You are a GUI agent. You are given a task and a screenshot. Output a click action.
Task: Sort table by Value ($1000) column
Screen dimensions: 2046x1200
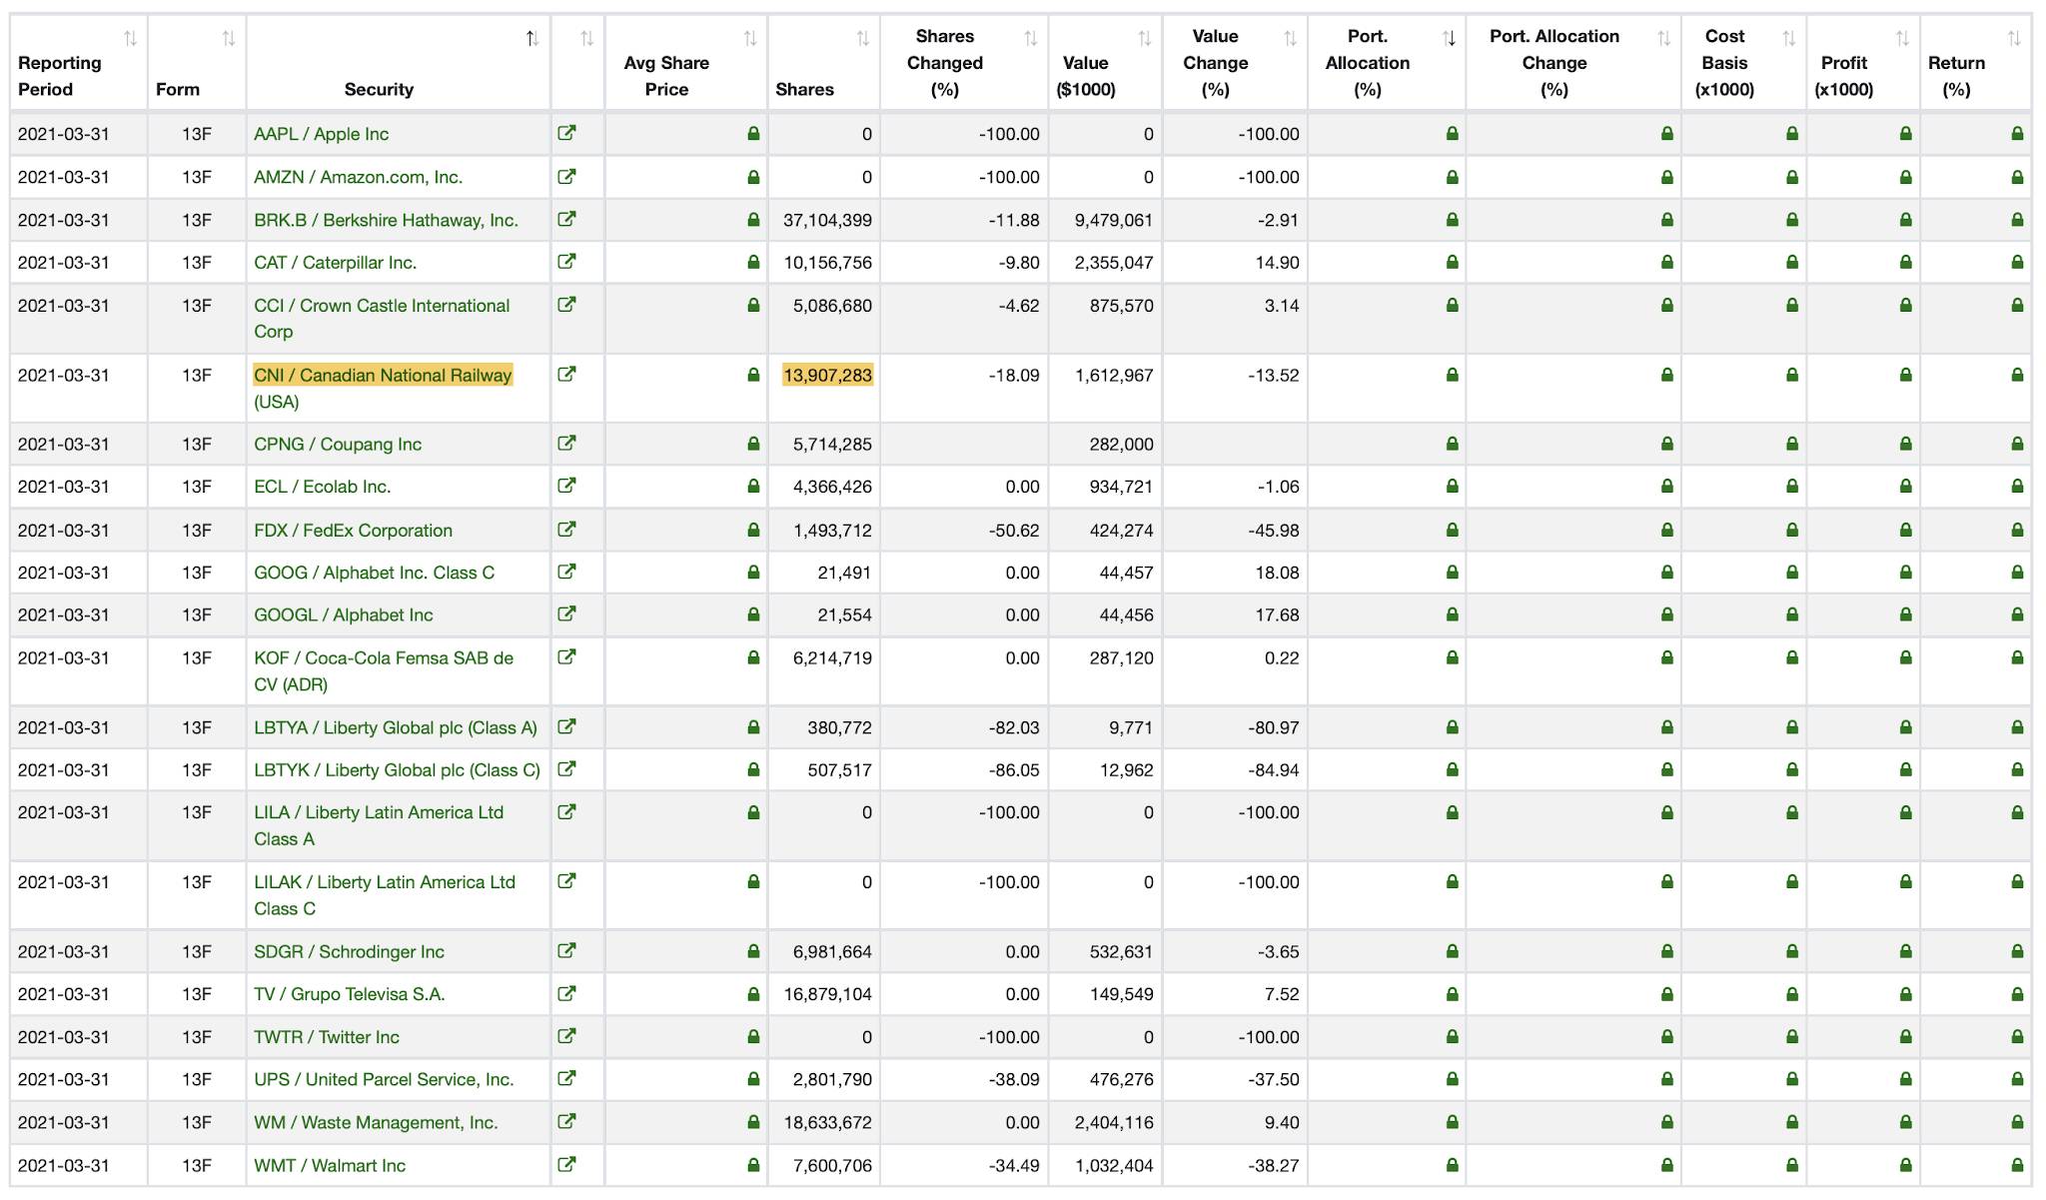[x=1145, y=39]
